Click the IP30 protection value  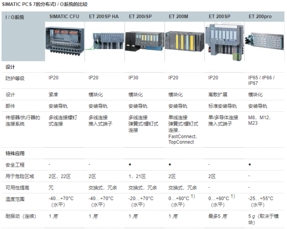point(133,78)
